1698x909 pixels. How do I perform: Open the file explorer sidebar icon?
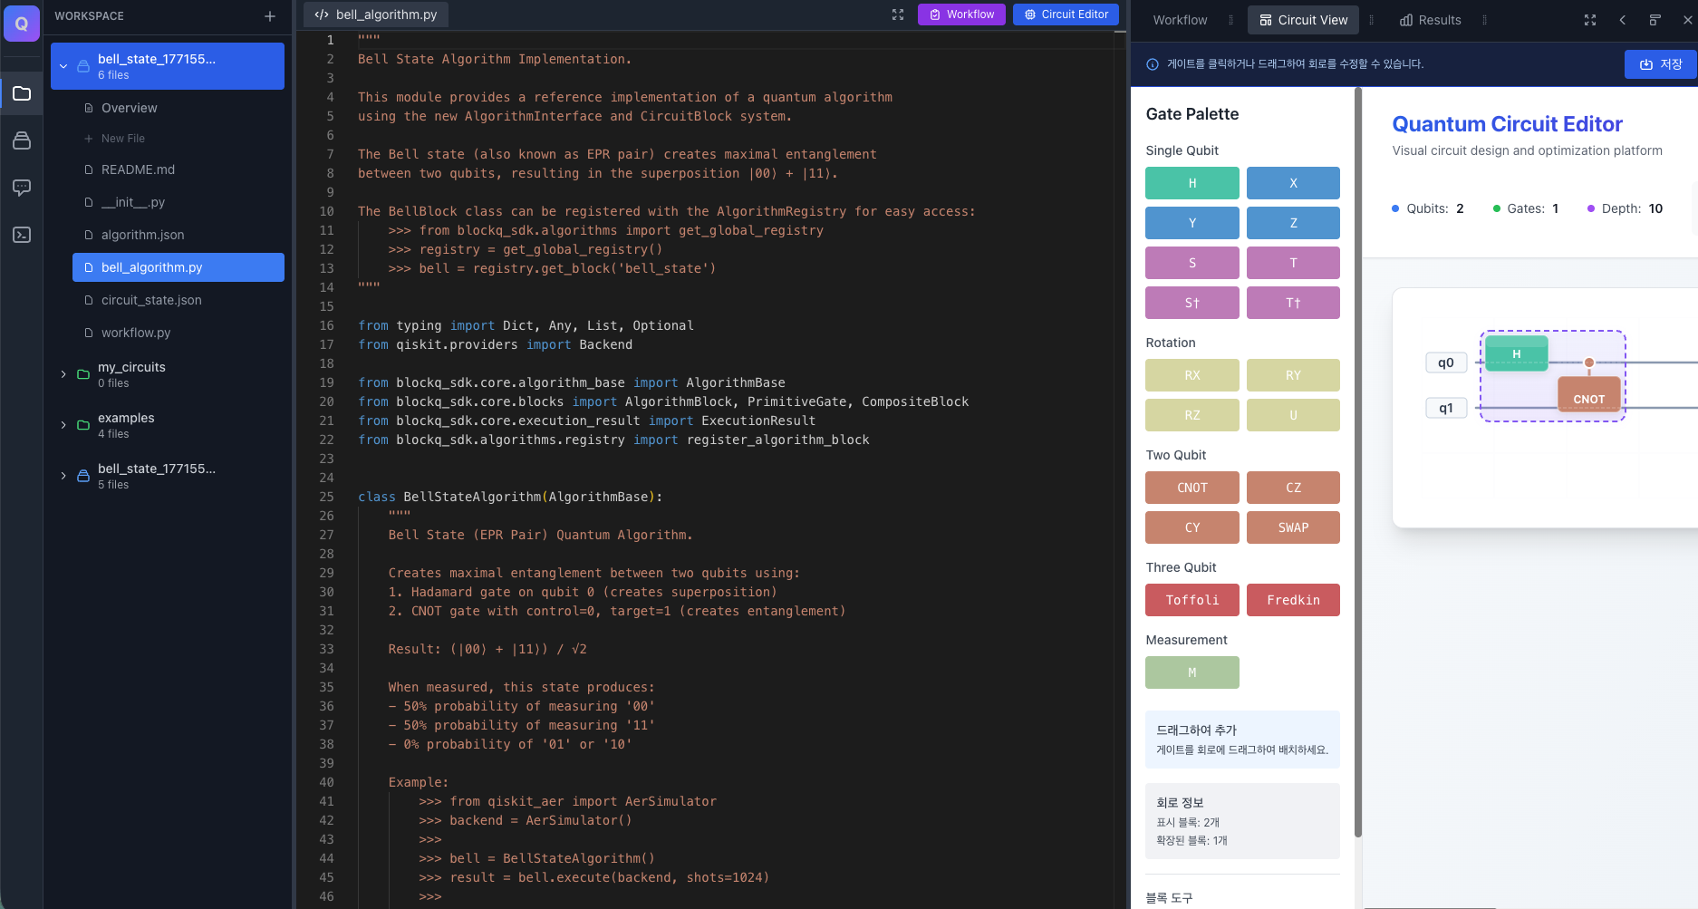(x=22, y=93)
